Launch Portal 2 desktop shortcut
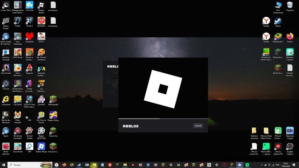The image size is (299, 168). 29,22
